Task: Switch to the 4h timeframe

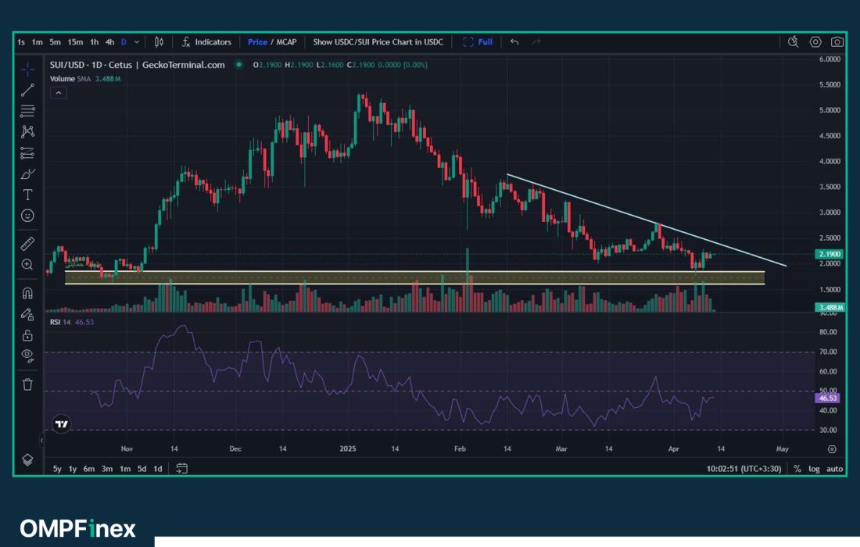Action: point(109,42)
